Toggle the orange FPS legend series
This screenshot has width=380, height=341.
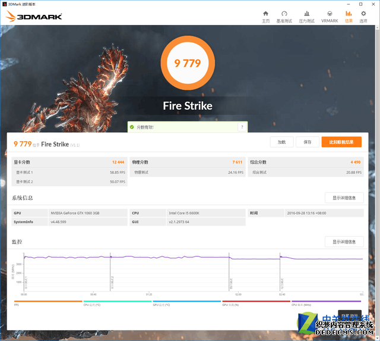tap(48, 303)
